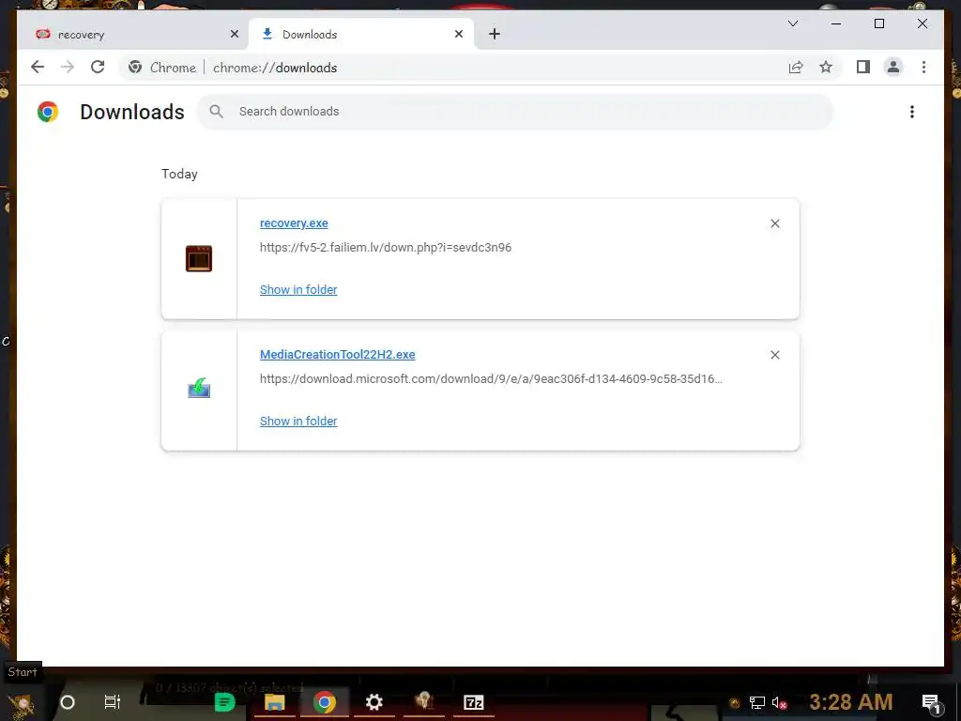Open the MediaCreationTool22H2.exe link
Image resolution: width=961 pixels, height=721 pixels.
click(x=337, y=354)
